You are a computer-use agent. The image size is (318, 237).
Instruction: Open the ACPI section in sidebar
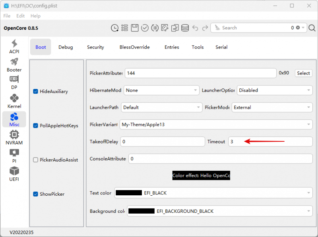click(x=14, y=46)
